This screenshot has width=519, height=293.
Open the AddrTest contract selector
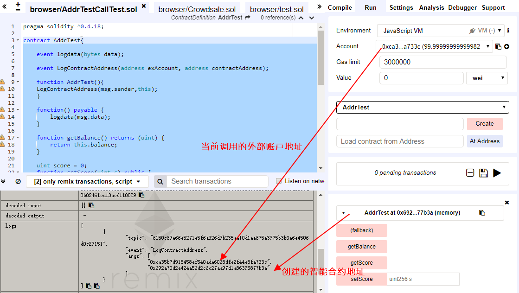(423, 107)
